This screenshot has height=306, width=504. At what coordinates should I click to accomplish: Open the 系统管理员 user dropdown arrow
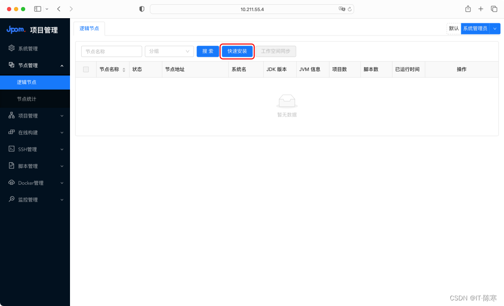[x=495, y=28]
